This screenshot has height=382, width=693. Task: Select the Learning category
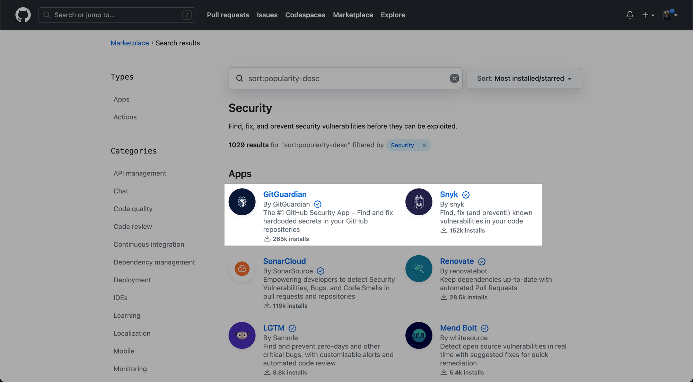click(x=127, y=316)
